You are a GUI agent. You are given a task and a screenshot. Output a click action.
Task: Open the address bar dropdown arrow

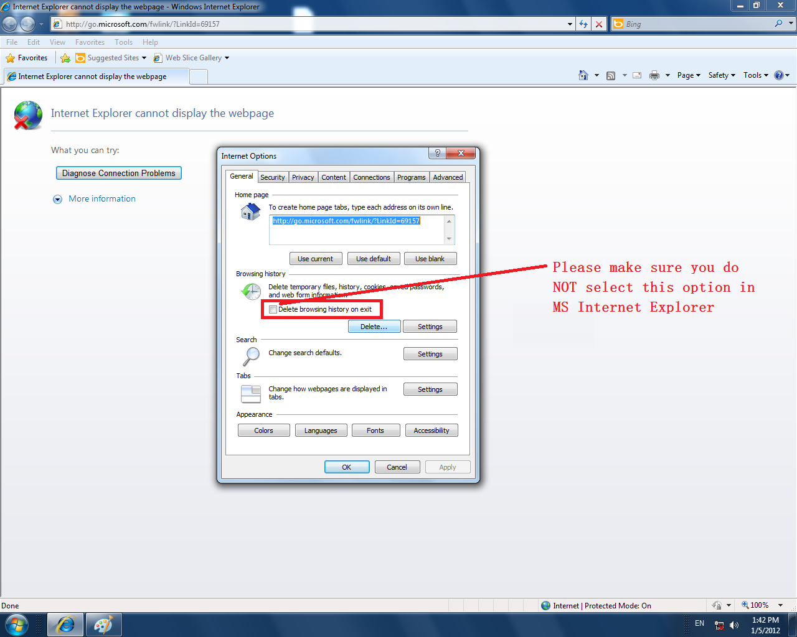570,24
